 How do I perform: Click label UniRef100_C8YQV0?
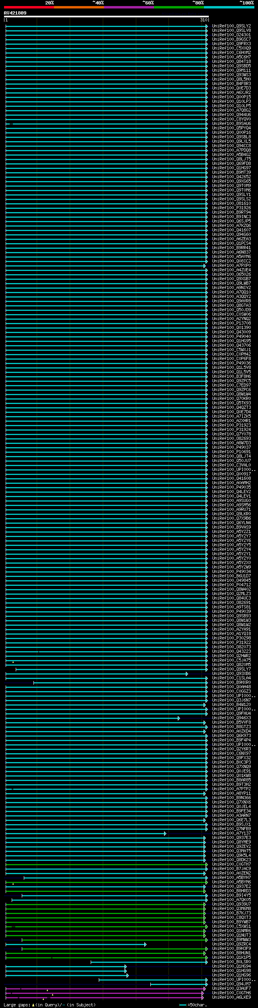pos(231,119)
